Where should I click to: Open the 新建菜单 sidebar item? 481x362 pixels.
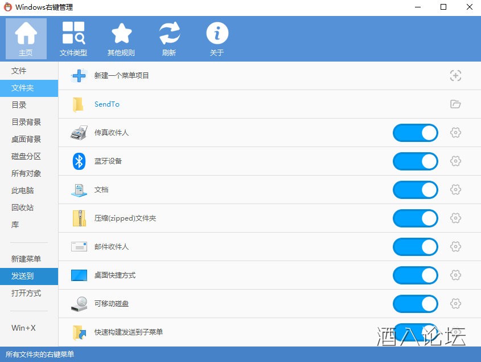tap(26, 259)
